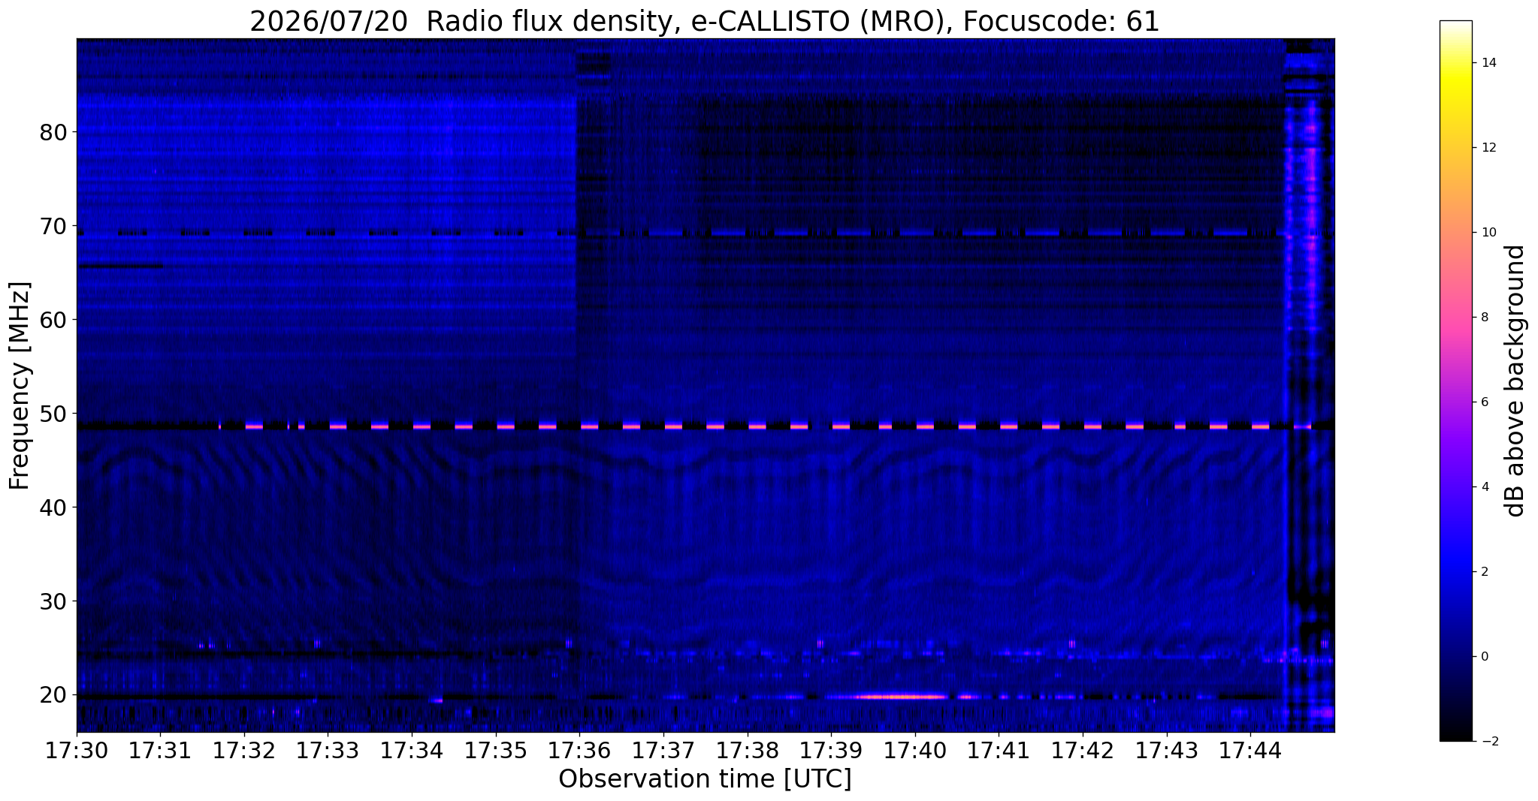Click the 17:33 time tick label
This screenshot has height=801, width=1538.
coord(328,751)
